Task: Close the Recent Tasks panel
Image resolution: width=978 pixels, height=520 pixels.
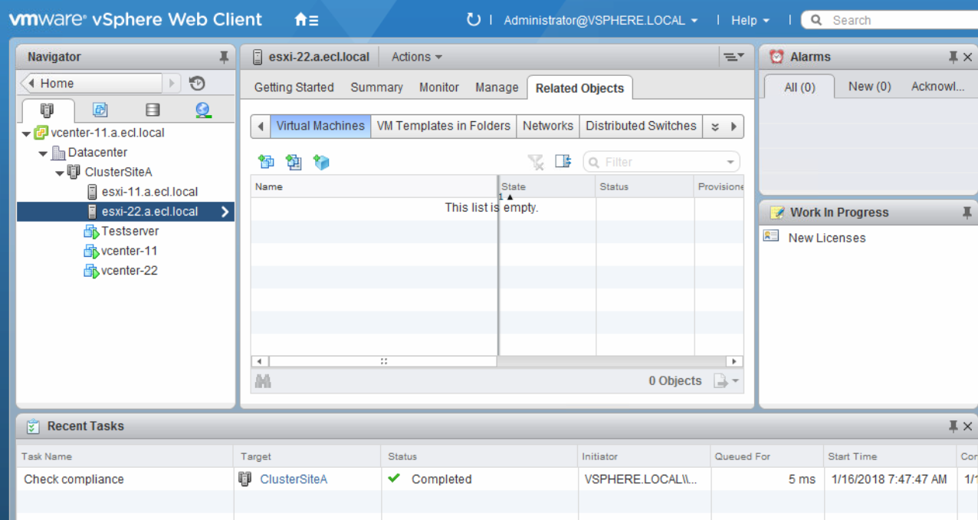Action: [967, 426]
